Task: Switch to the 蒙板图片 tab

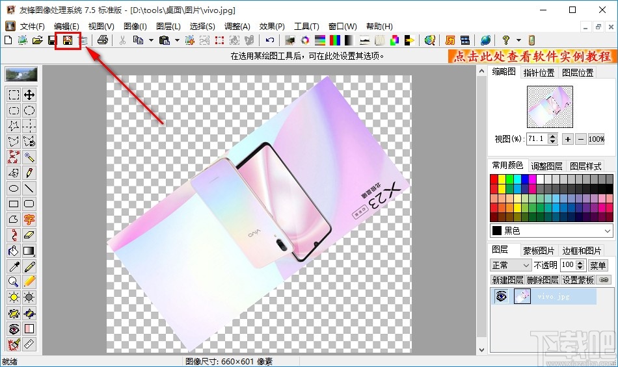Action: point(539,251)
